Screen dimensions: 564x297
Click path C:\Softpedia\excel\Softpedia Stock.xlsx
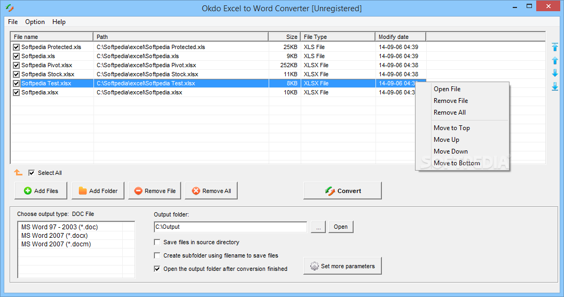tap(147, 74)
